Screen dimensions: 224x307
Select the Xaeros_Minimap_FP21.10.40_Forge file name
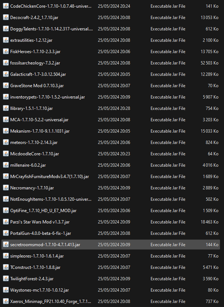50,302
